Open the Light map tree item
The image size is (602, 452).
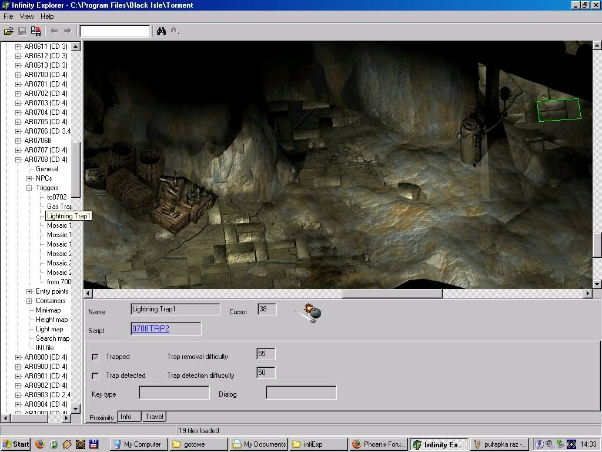point(49,329)
